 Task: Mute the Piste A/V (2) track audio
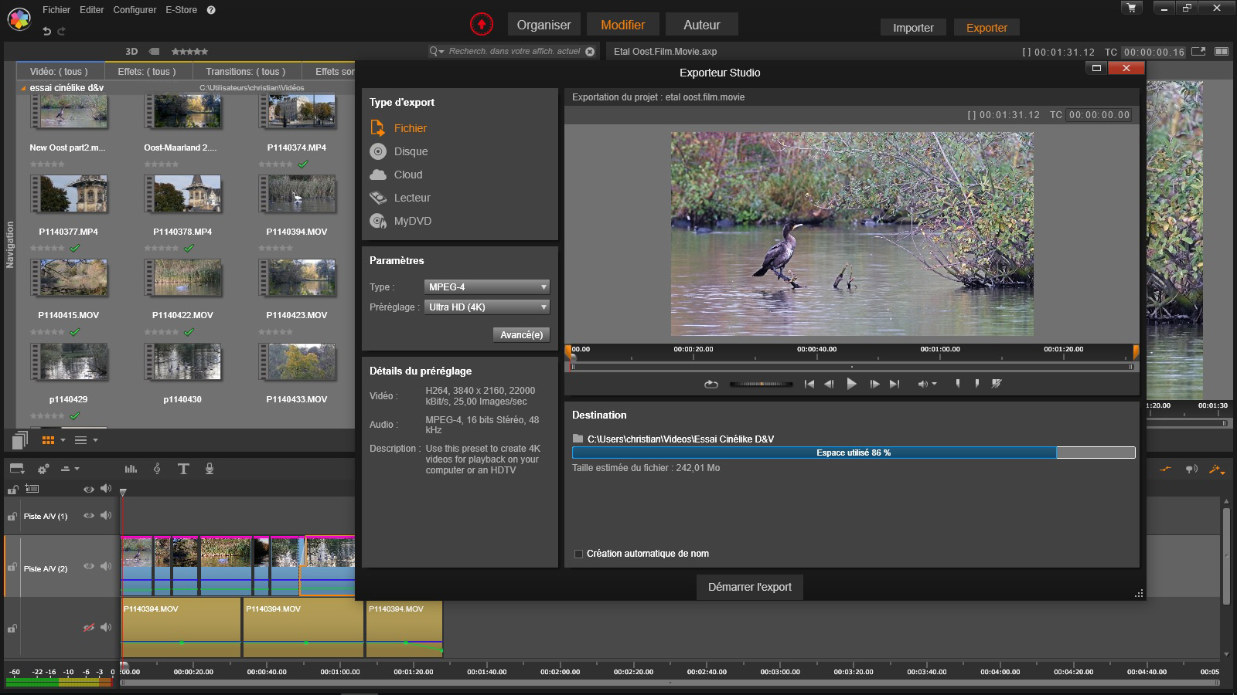106,566
